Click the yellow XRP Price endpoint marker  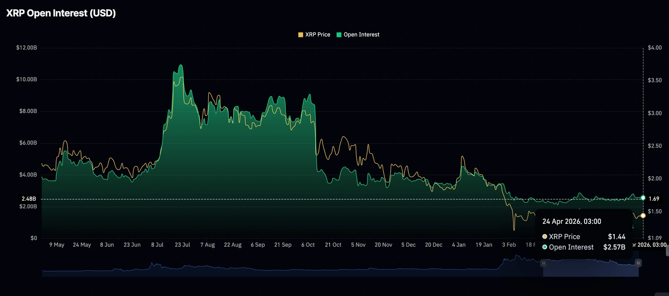[643, 215]
